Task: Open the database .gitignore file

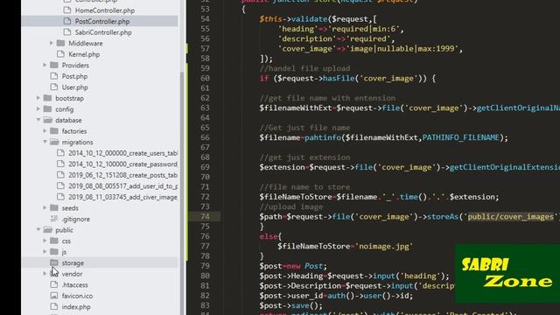Action: 76,220
